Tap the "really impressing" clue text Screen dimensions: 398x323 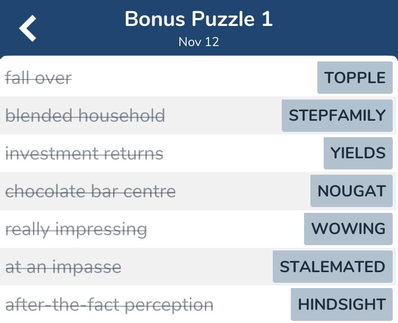(x=76, y=229)
